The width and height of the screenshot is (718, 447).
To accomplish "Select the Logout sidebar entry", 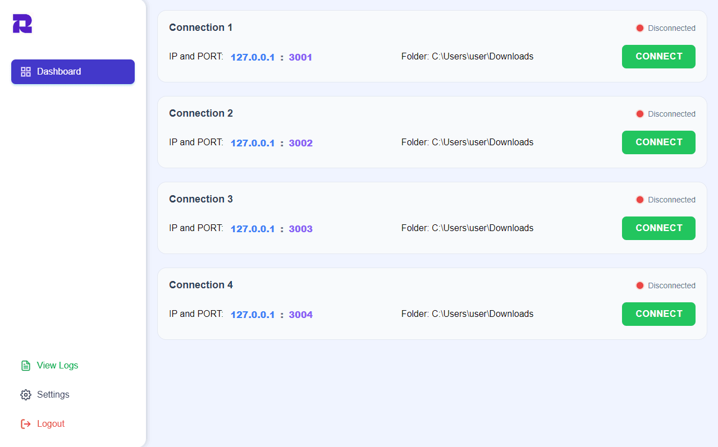I will coord(73,424).
